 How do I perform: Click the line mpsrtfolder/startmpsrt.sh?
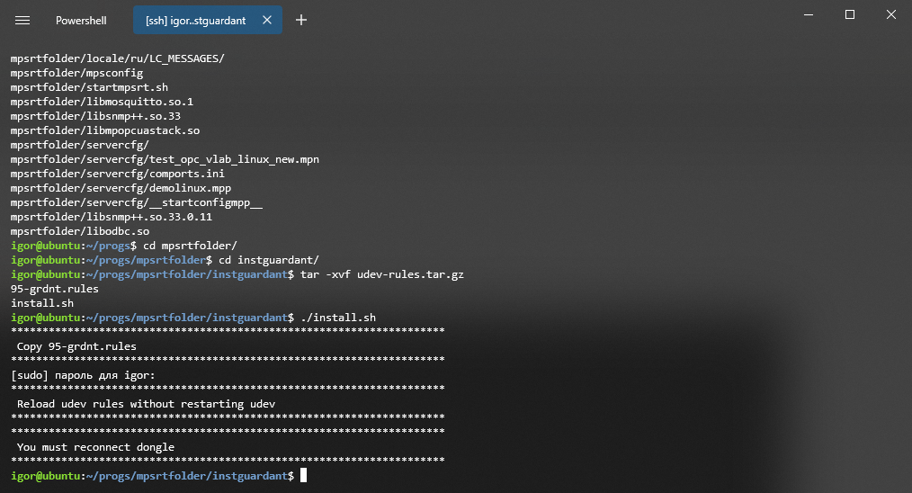pyautogui.click(x=90, y=87)
